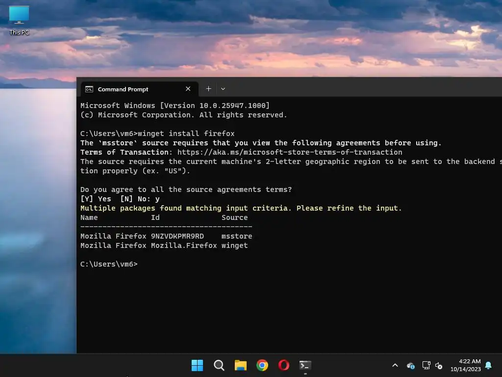
Task: Launch Opera browser from taskbar
Action: click(x=284, y=365)
